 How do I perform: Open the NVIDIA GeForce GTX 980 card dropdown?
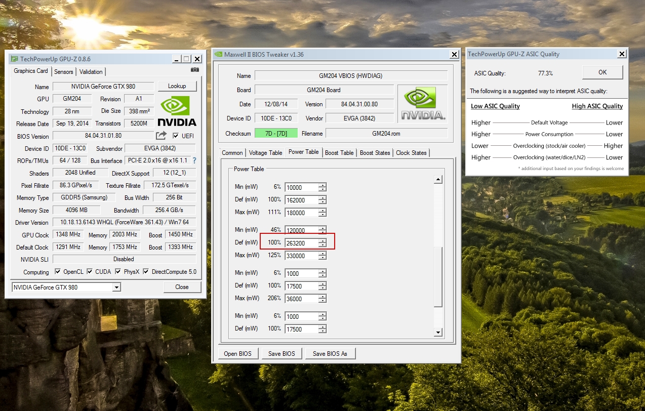pos(116,287)
